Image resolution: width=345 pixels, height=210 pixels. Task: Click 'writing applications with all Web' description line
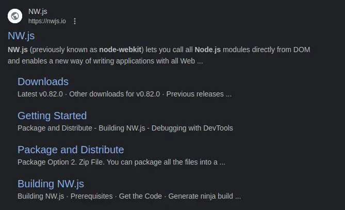(144, 61)
